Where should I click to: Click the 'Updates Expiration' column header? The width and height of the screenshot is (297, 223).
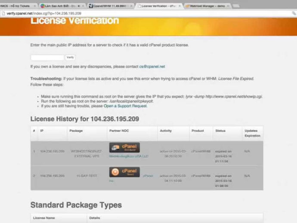252,133
